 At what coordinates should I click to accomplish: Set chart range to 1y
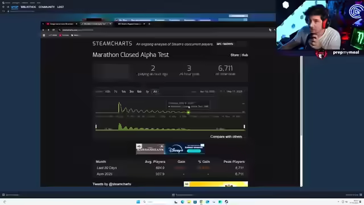pos(147,92)
